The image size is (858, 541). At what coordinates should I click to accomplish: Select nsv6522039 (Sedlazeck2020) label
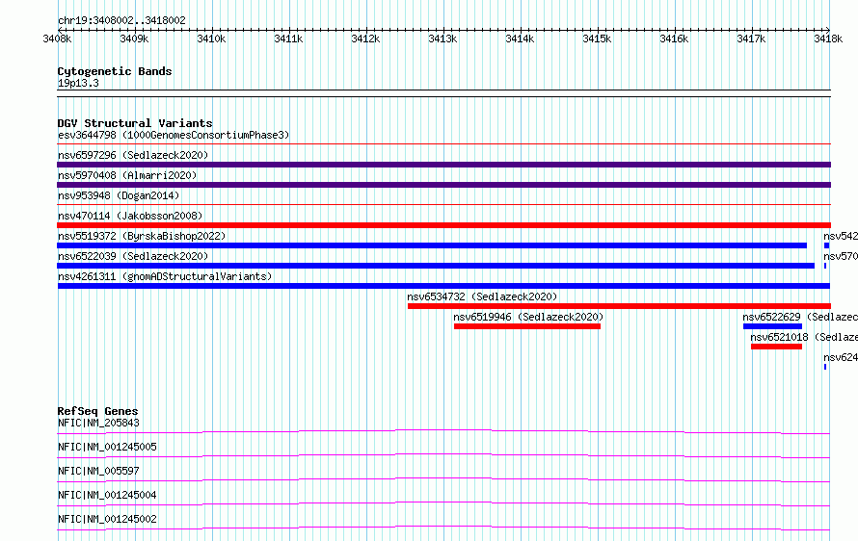(133, 256)
